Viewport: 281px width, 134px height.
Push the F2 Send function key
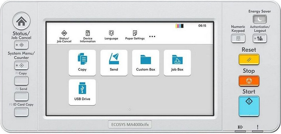21,96
